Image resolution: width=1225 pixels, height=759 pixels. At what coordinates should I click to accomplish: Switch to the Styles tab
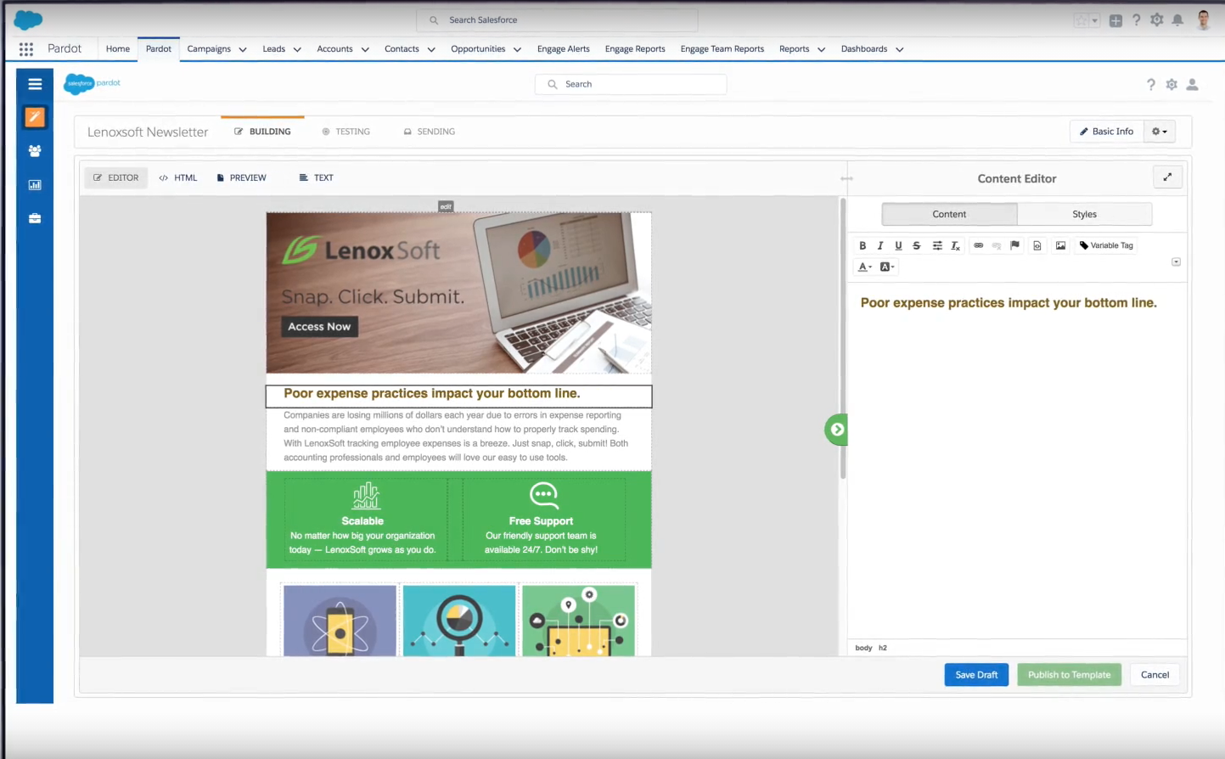[1084, 214]
